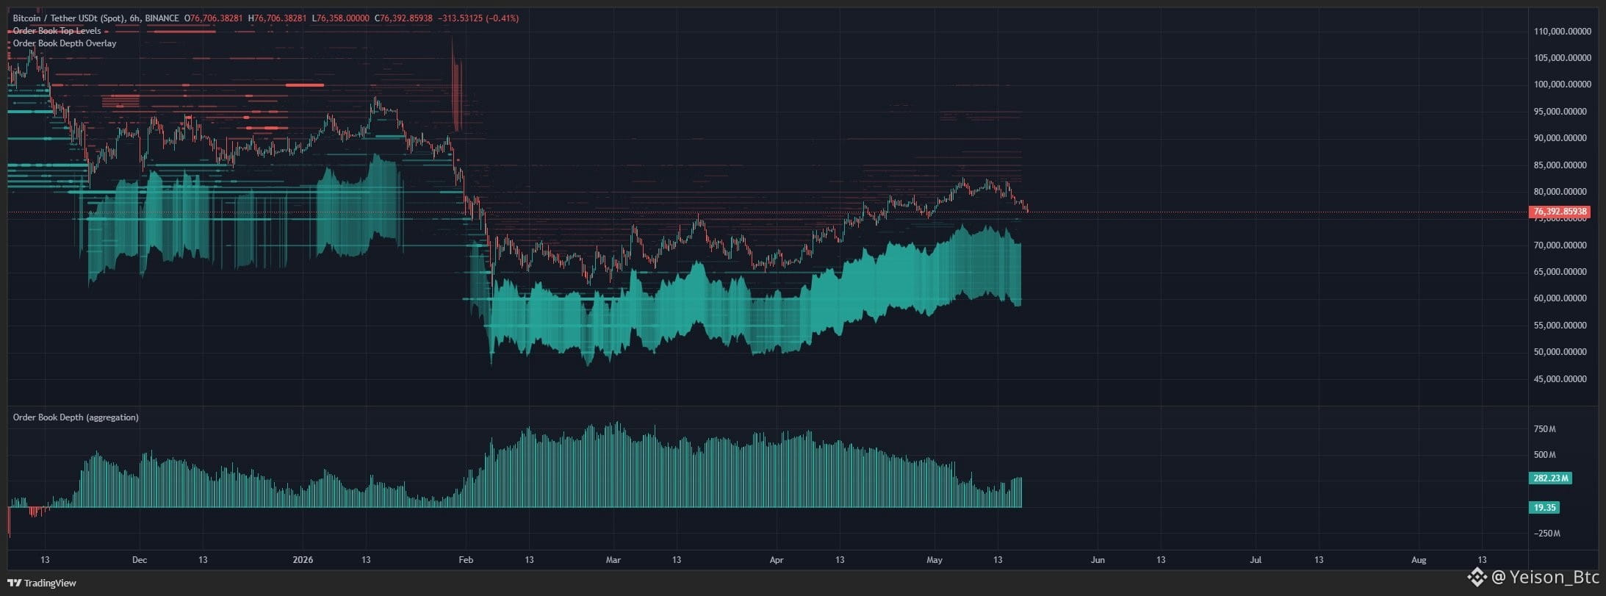Click the high value H76,706.38281

(277, 18)
